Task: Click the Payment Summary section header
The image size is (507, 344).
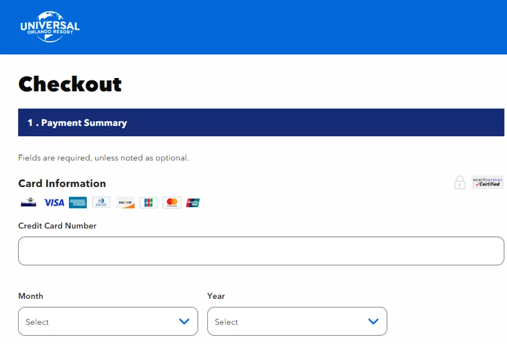Action: pyautogui.click(x=77, y=123)
